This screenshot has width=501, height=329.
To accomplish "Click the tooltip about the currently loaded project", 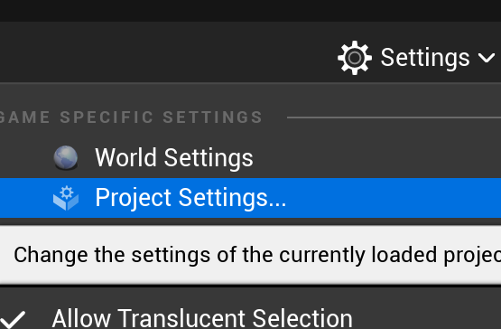I will pos(251,255).
